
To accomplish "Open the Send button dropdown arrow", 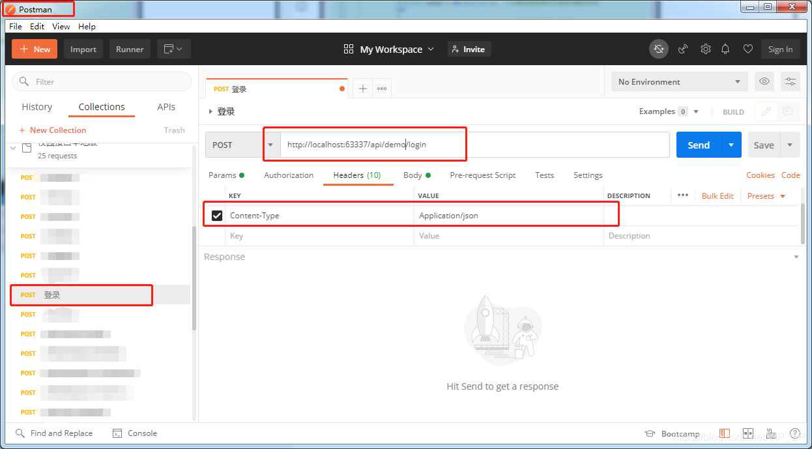I will (731, 145).
